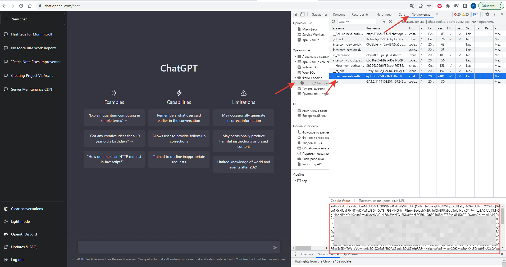This screenshot has height=267, width=506.
Task: Open the Манифест item
Action: pos(309,29)
